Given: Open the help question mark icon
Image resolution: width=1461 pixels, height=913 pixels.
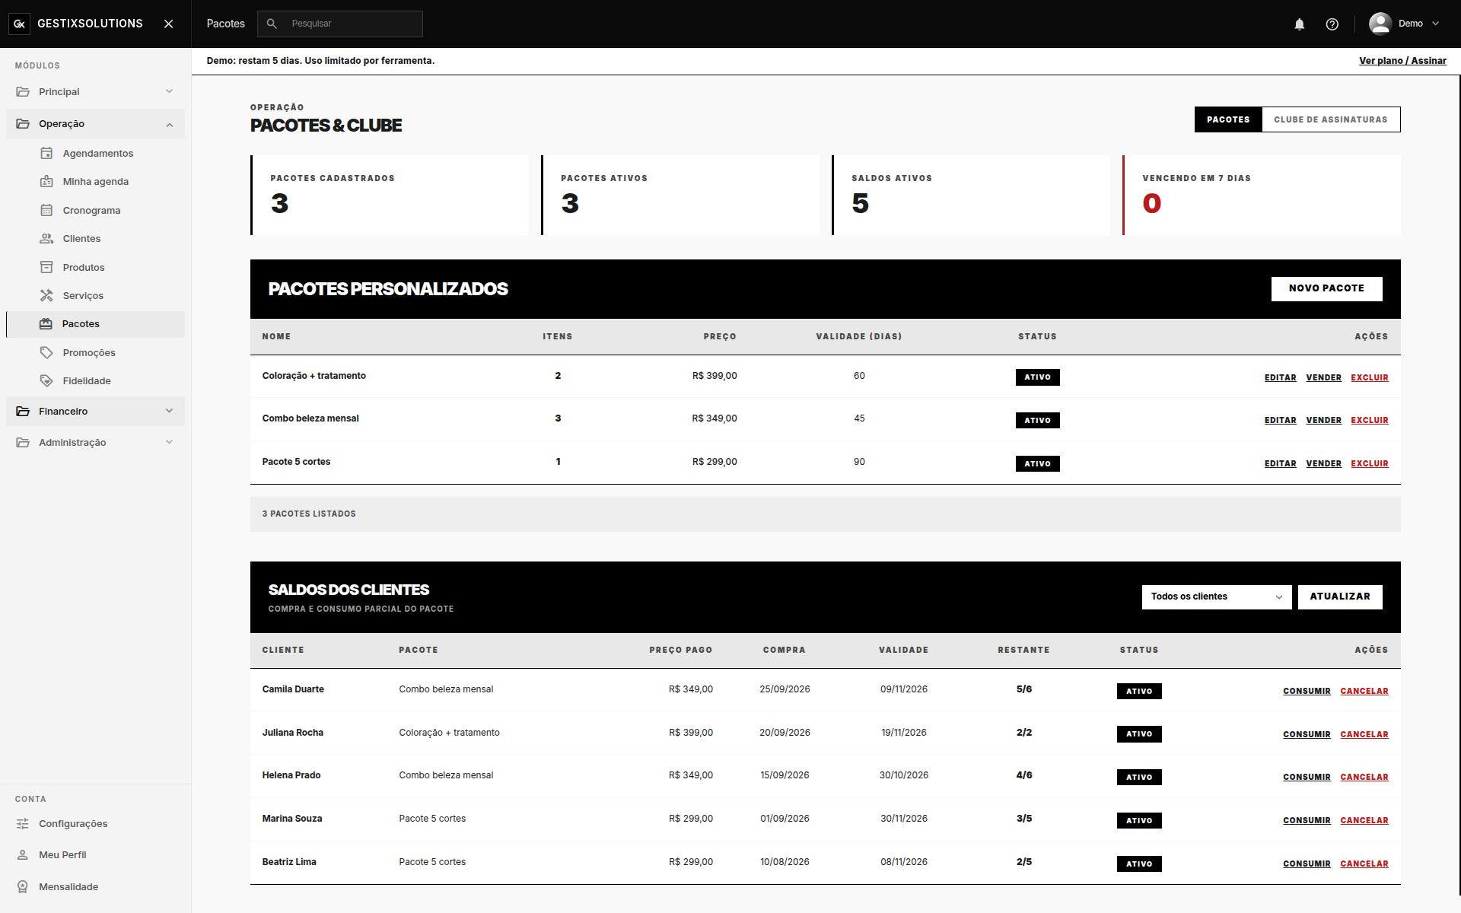Looking at the screenshot, I should coord(1332,24).
